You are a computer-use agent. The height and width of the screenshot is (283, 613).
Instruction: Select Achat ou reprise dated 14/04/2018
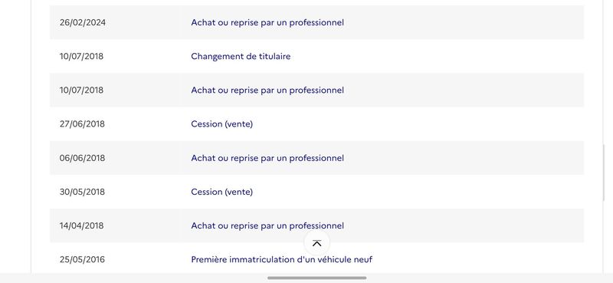tap(267, 225)
